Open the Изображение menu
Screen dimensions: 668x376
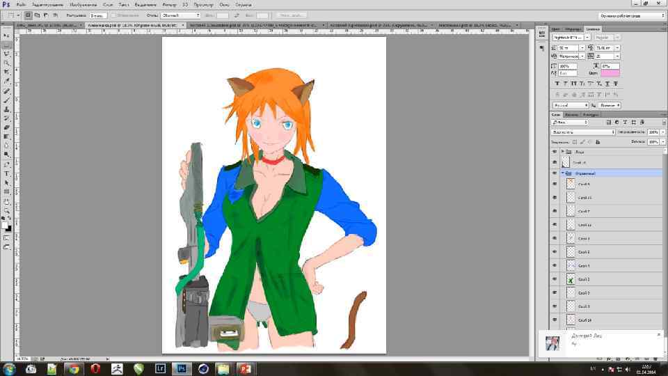(83, 4)
